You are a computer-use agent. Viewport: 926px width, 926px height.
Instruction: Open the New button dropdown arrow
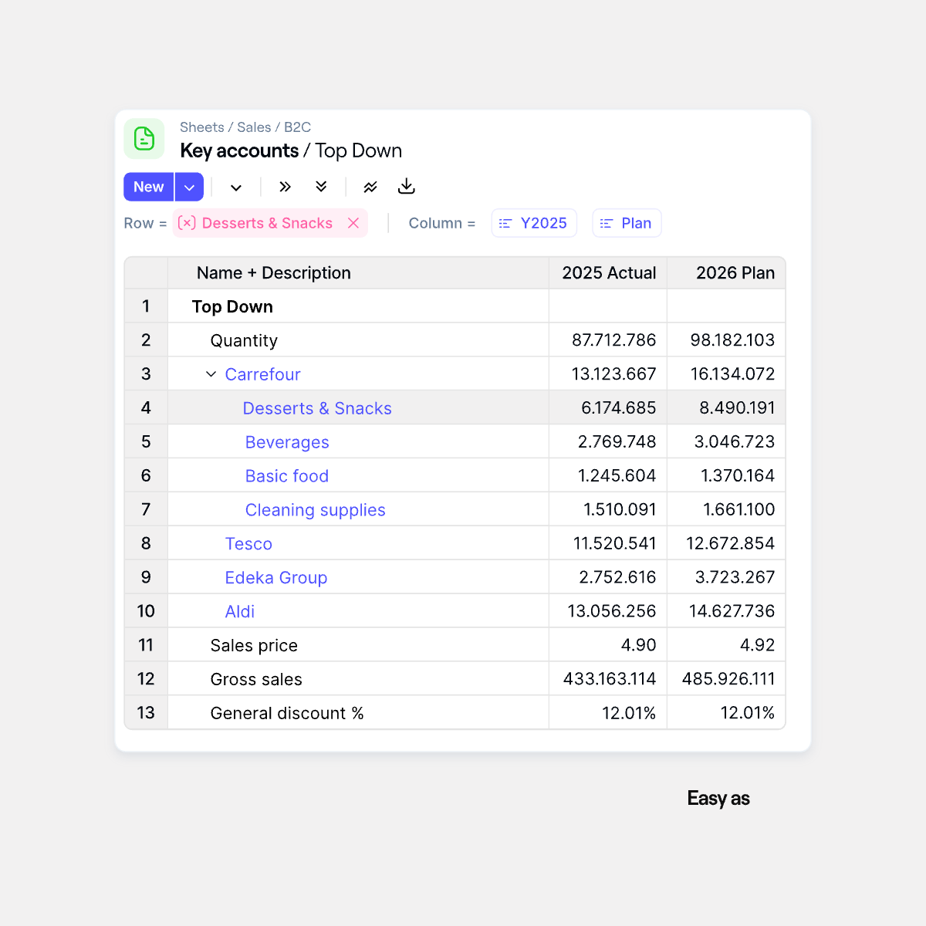189,187
